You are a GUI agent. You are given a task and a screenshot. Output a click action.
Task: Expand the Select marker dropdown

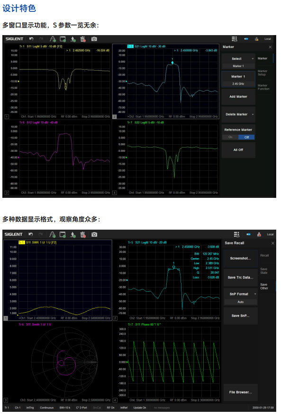pyautogui.click(x=253, y=59)
